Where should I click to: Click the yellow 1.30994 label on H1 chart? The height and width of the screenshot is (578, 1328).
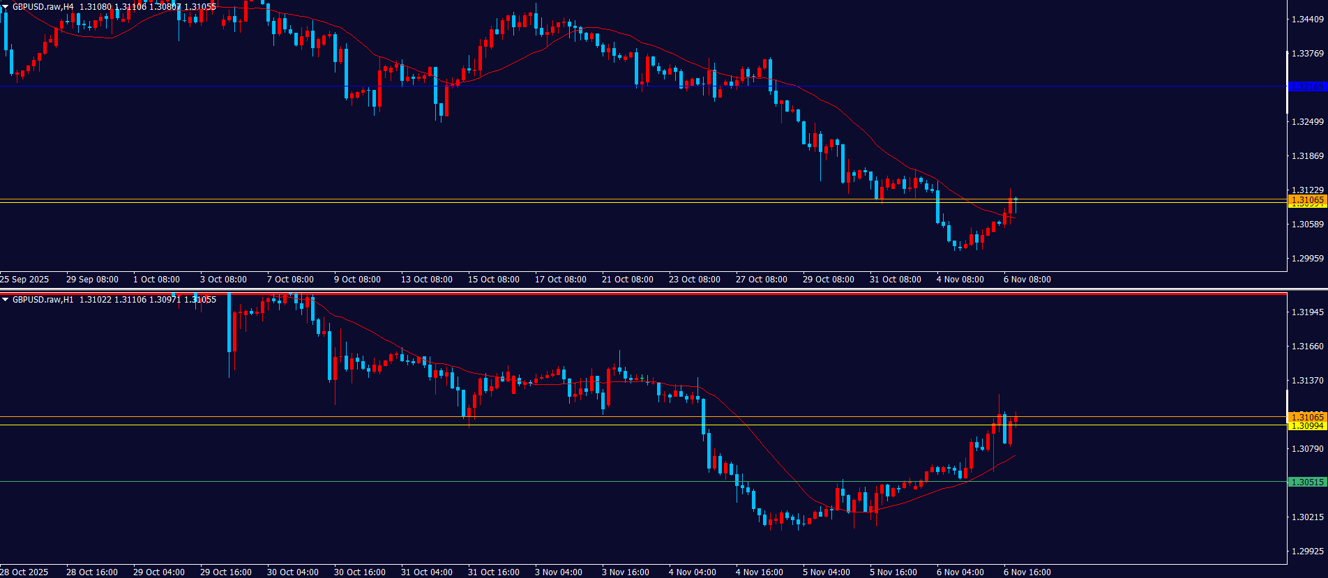[x=1306, y=426]
